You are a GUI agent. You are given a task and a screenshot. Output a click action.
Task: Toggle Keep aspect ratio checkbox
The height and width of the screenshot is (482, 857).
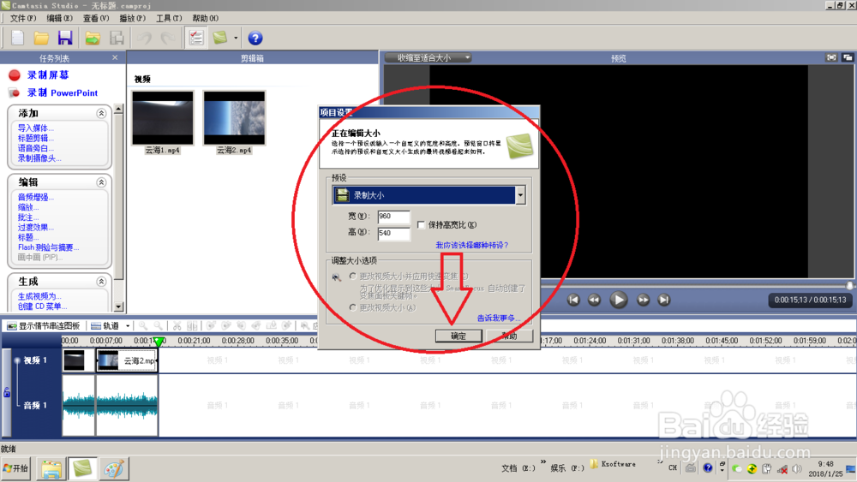click(x=421, y=225)
